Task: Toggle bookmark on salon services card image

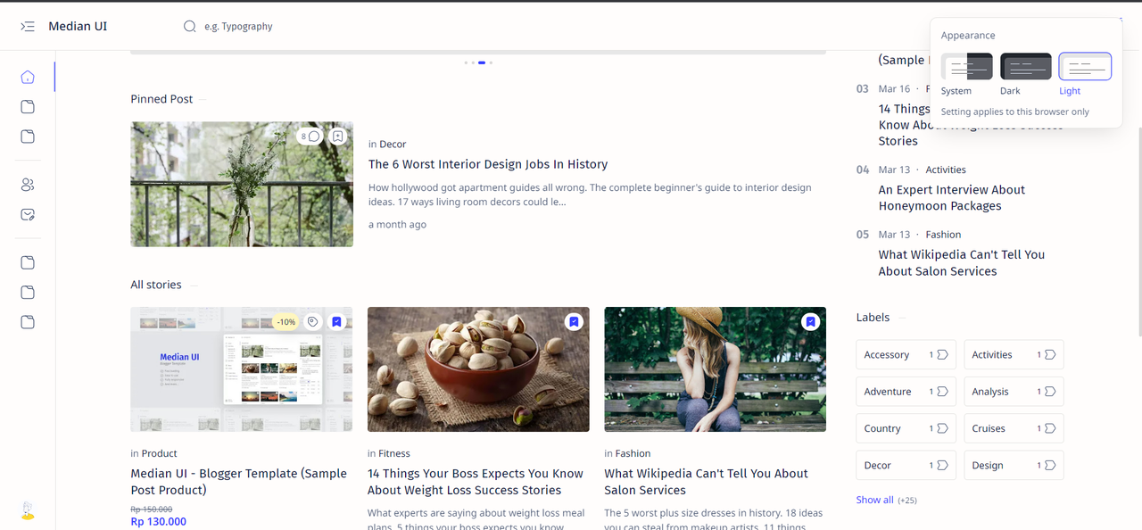Action: [x=810, y=321]
